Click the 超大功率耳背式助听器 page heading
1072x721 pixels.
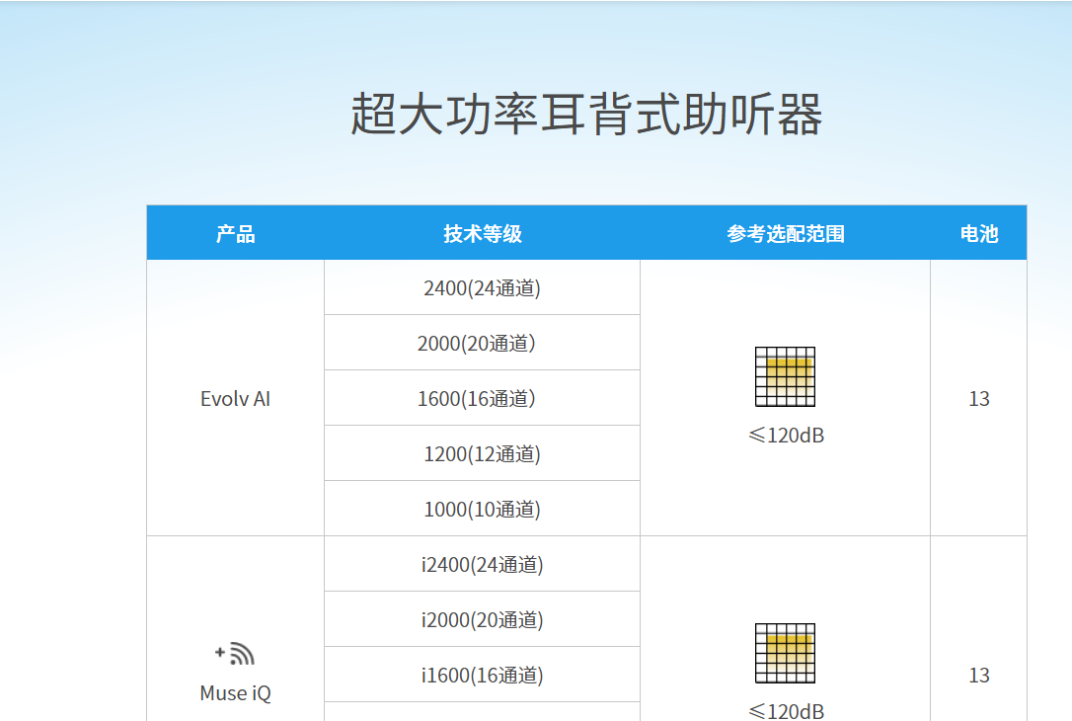tap(586, 115)
